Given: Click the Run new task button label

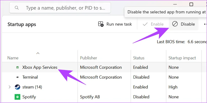Looking at the screenshot, I should (x=119, y=24).
